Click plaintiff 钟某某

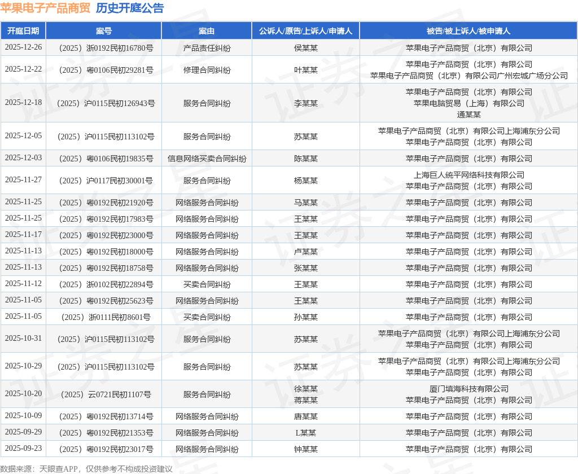pos(305,449)
